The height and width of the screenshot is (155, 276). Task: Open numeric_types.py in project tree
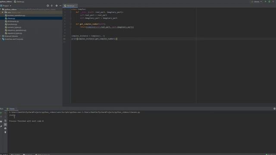coord(14,27)
